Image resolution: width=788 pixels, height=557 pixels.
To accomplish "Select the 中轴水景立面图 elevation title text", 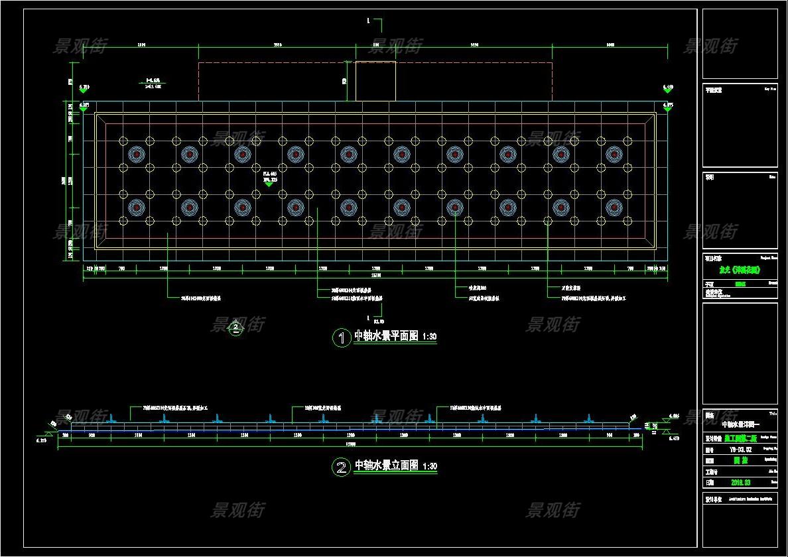I will pos(386,466).
